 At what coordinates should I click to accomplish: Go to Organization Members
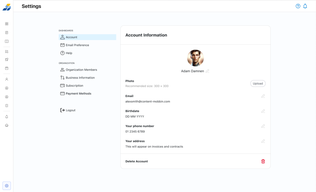pyautogui.click(x=81, y=70)
